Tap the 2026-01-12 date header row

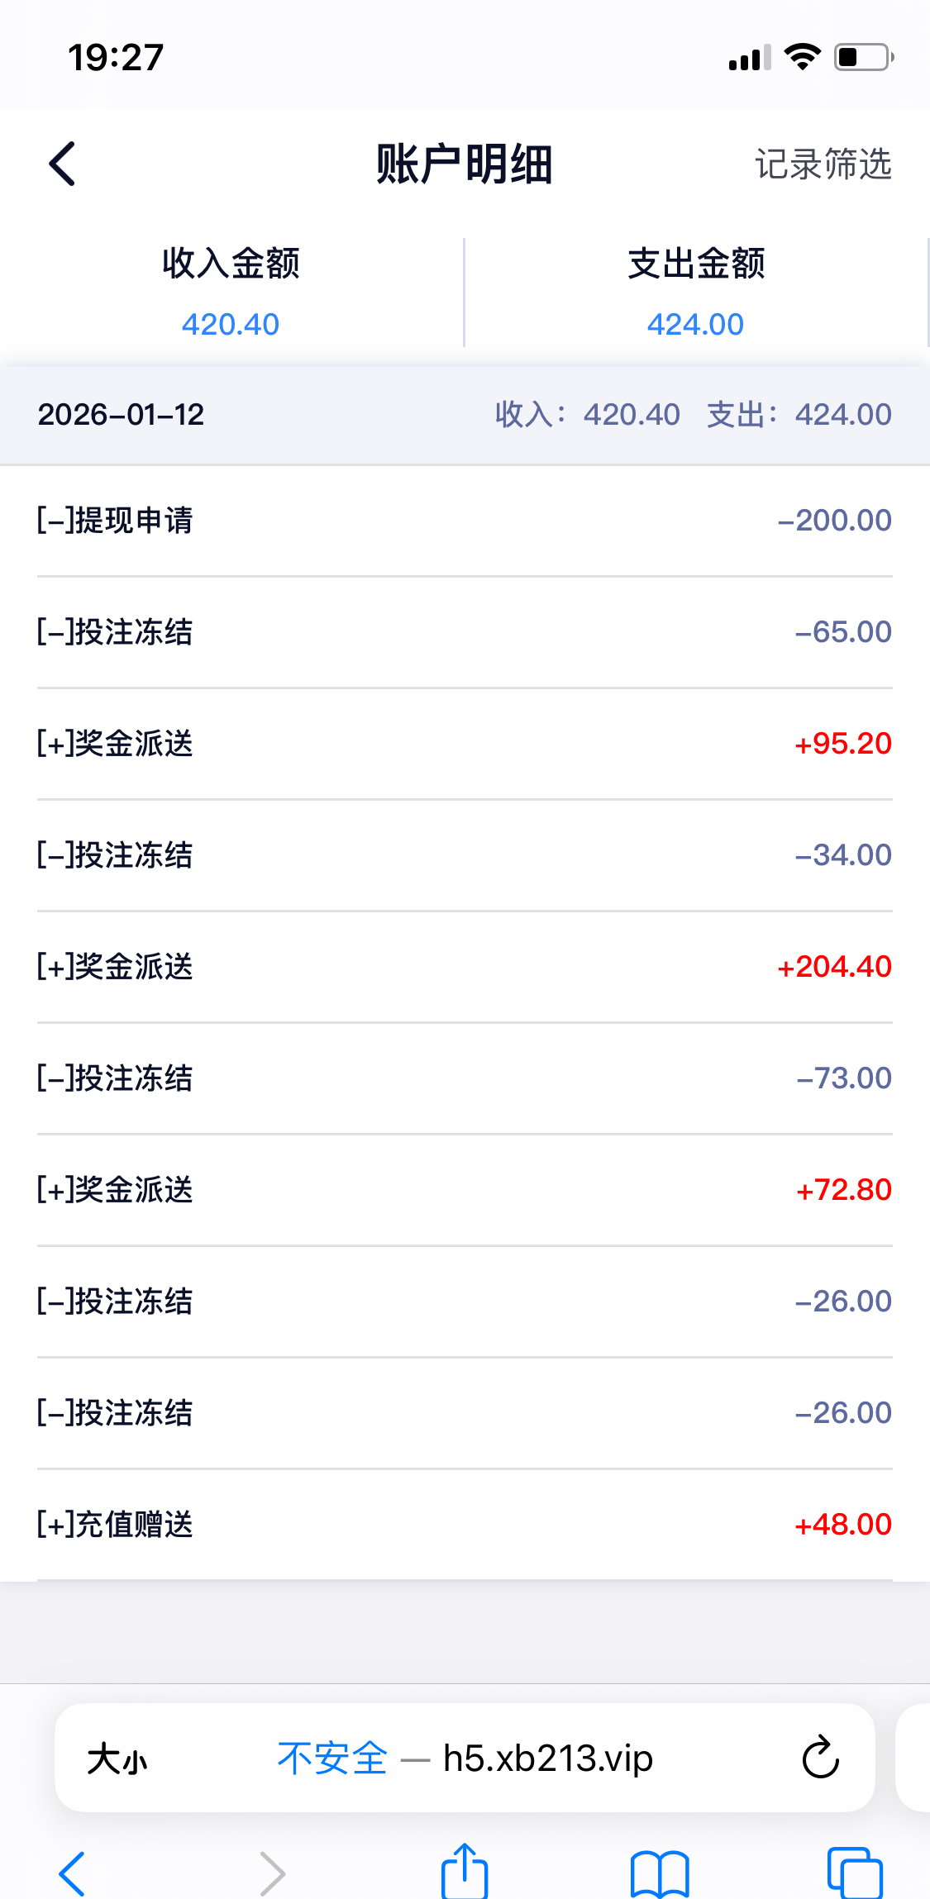point(465,415)
